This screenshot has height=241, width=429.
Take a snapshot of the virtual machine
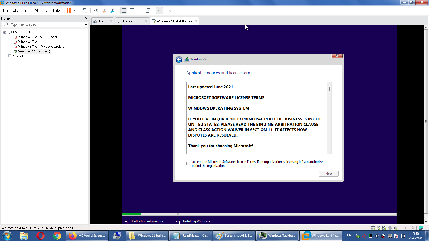coord(96,10)
